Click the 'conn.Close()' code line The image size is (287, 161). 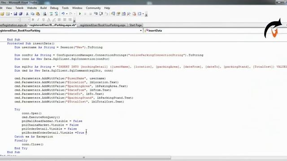tap(33, 144)
